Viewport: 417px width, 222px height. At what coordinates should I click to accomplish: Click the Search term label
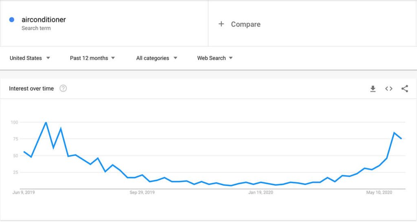(36, 28)
